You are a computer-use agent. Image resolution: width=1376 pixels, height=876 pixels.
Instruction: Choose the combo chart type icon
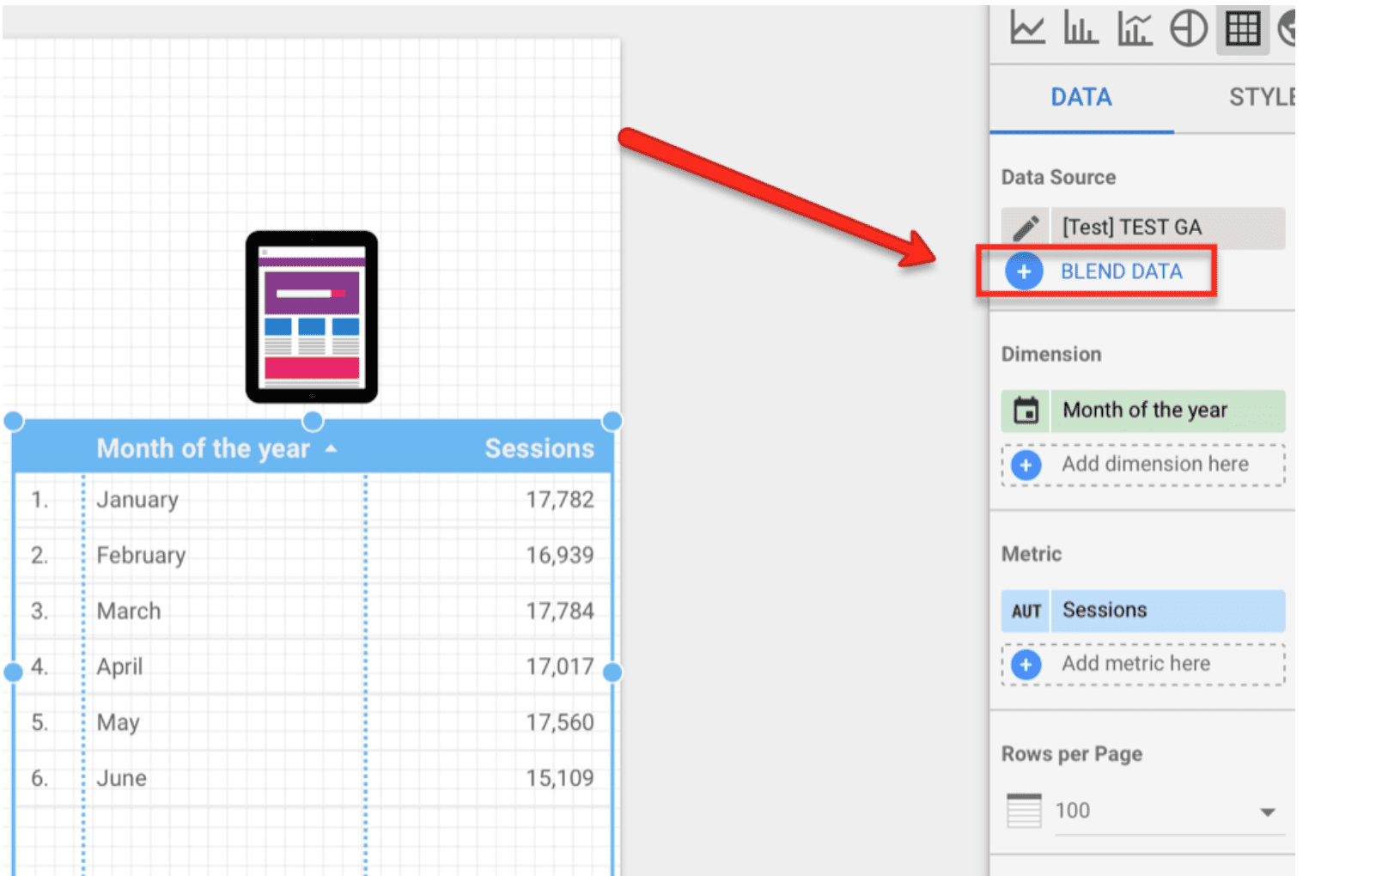tap(1134, 28)
